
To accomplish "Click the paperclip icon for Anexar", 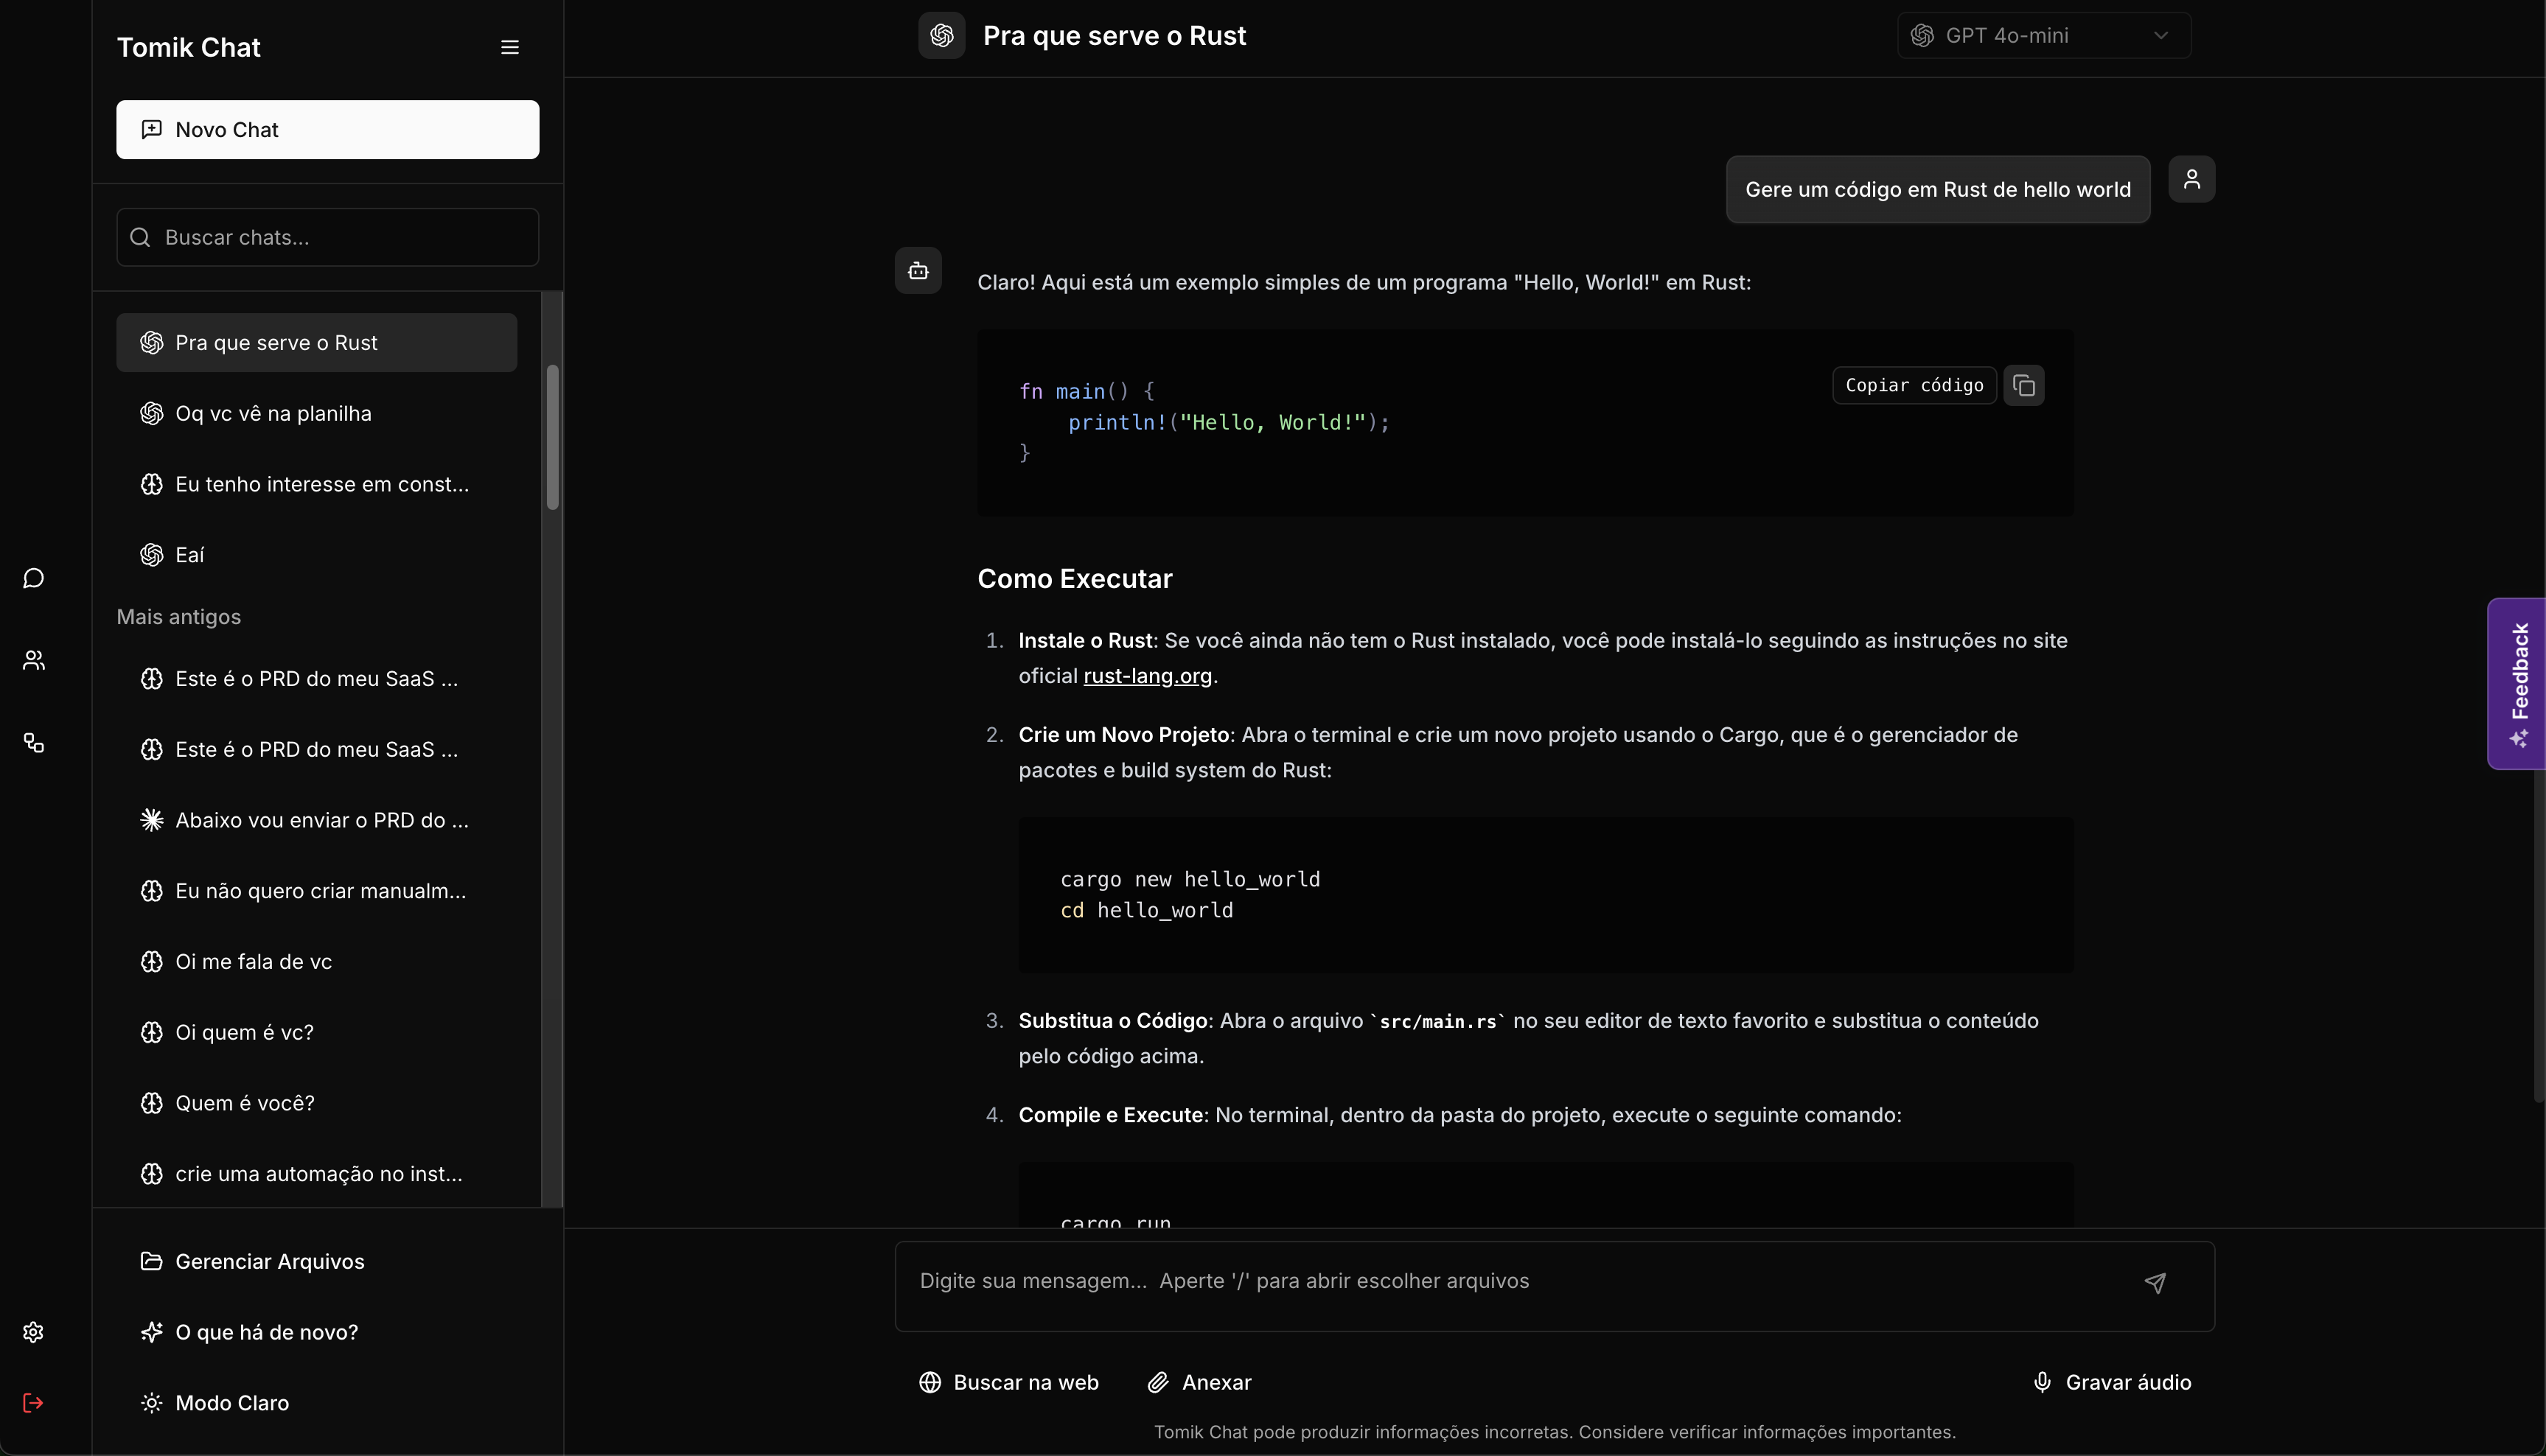I will coord(1157,1382).
